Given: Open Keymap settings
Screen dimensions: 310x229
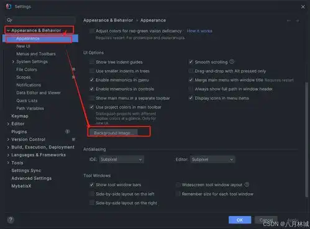Looking at the screenshot, I should click(x=20, y=116).
